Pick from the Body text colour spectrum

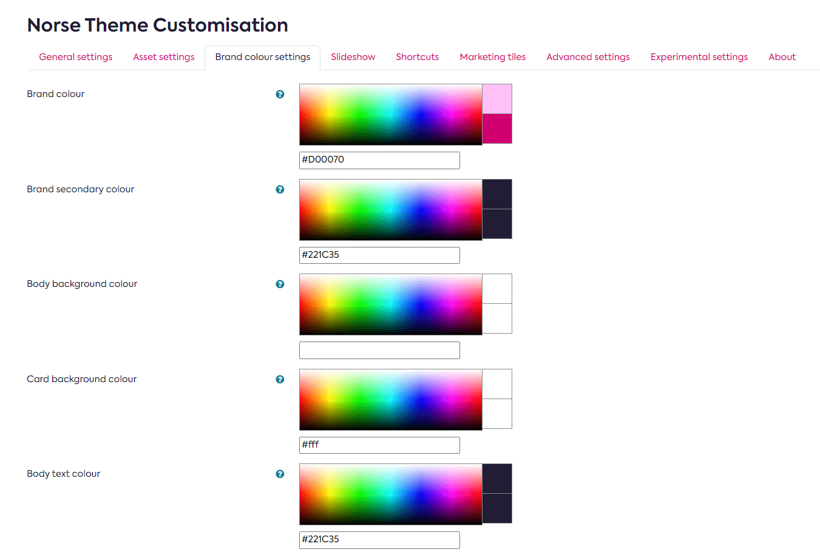click(x=390, y=494)
